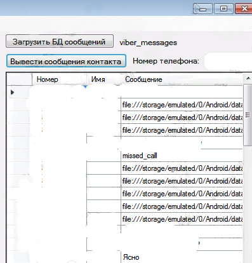Click the viber_messages database label
252x263 pixels.
[148, 43]
